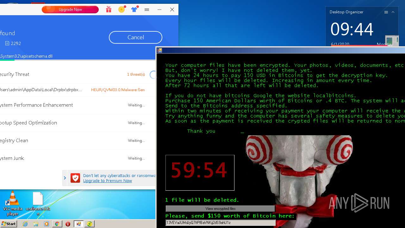405x228 pixels.
Task: Launch Internet Explorer from taskbar
Action: coord(25,224)
